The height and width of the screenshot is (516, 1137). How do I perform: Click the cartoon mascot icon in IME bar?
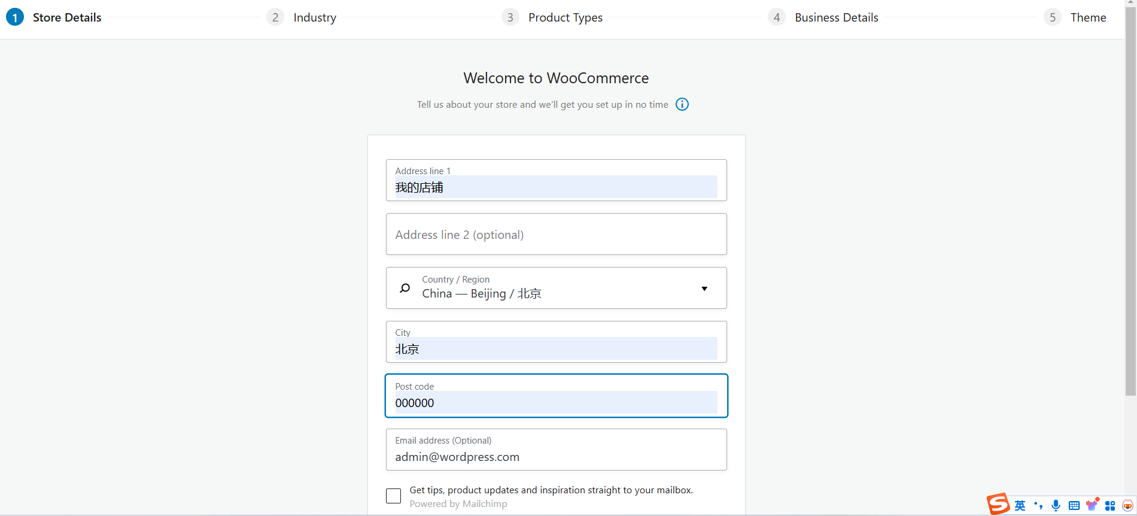1128,505
